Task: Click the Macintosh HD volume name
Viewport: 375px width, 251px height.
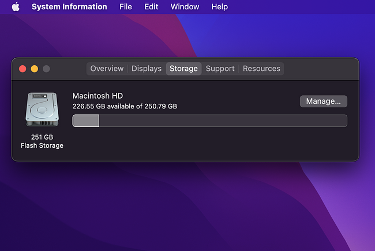Action: pyautogui.click(x=97, y=96)
